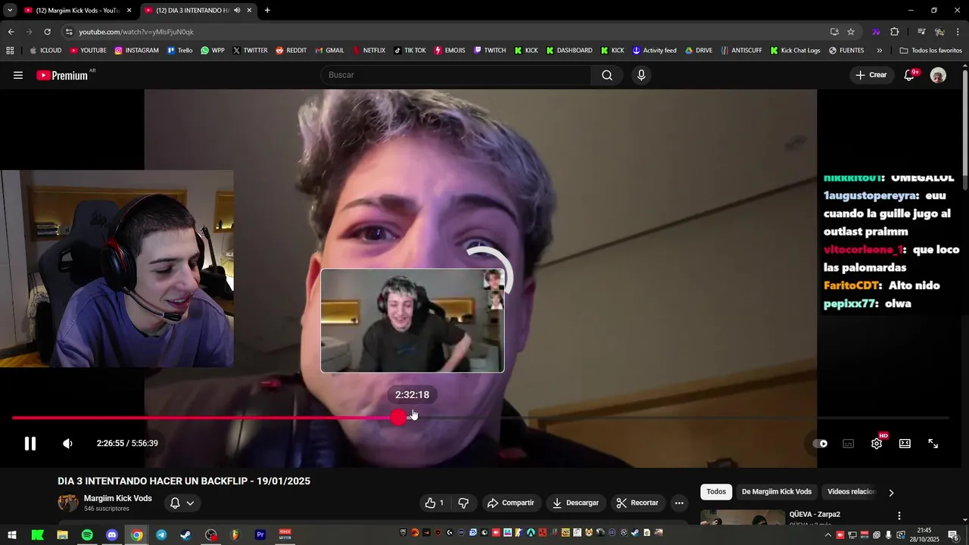Open subscription notification bell dropdown

pos(182,503)
